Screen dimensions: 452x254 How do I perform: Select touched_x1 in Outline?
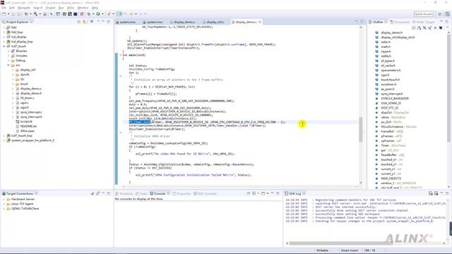[x=388, y=159]
